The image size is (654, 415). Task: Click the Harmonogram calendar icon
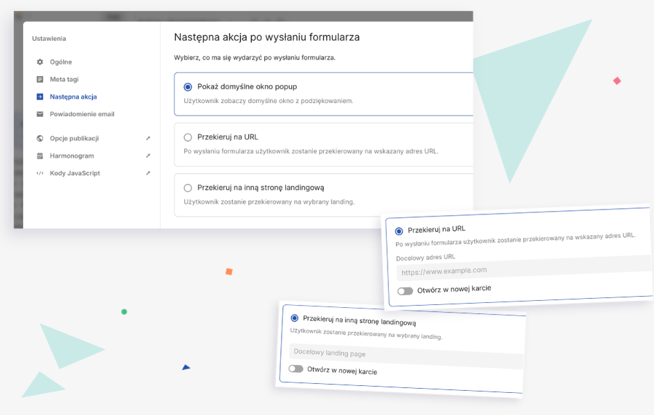click(40, 156)
